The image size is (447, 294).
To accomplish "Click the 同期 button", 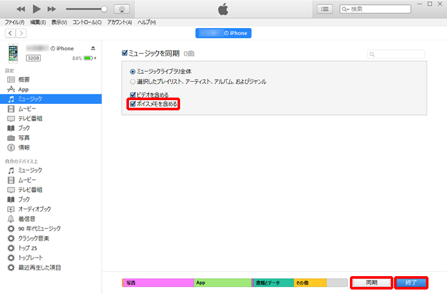I will (372, 283).
